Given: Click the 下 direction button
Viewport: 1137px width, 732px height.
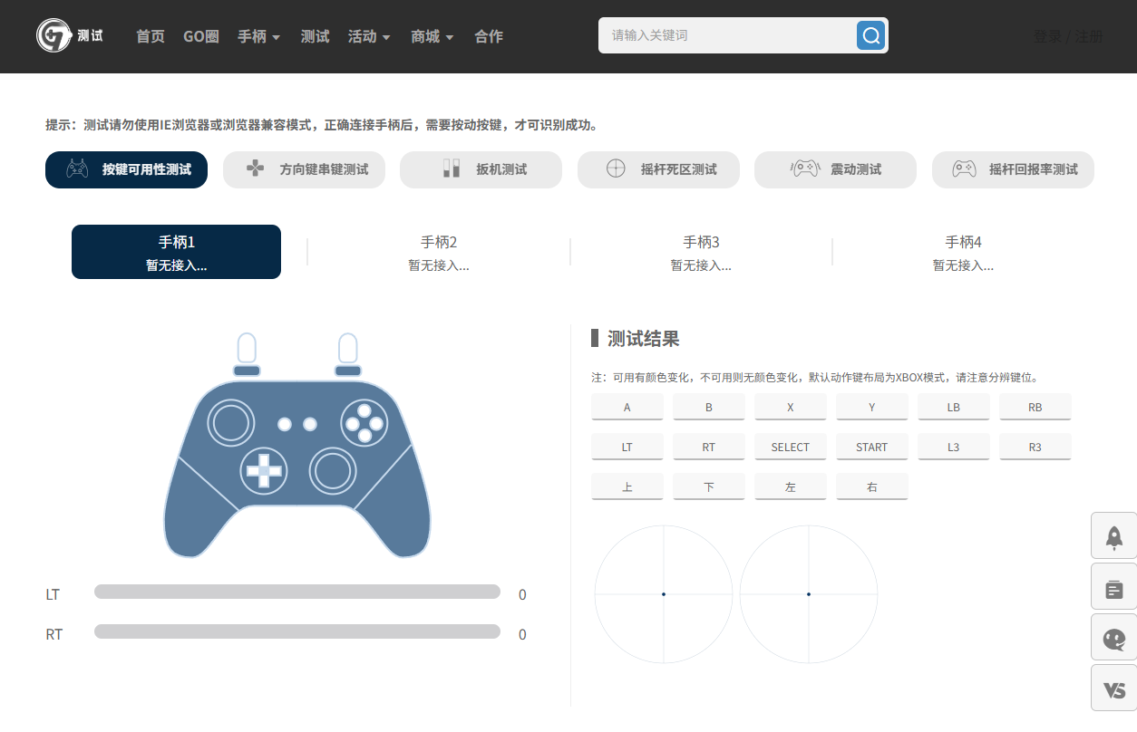Looking at the screenshot, I should (709, 486).
